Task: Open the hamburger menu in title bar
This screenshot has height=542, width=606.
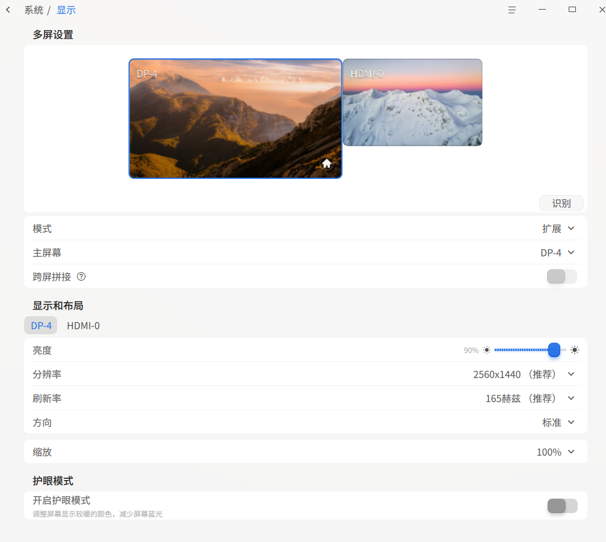Action: click(512, 10)
